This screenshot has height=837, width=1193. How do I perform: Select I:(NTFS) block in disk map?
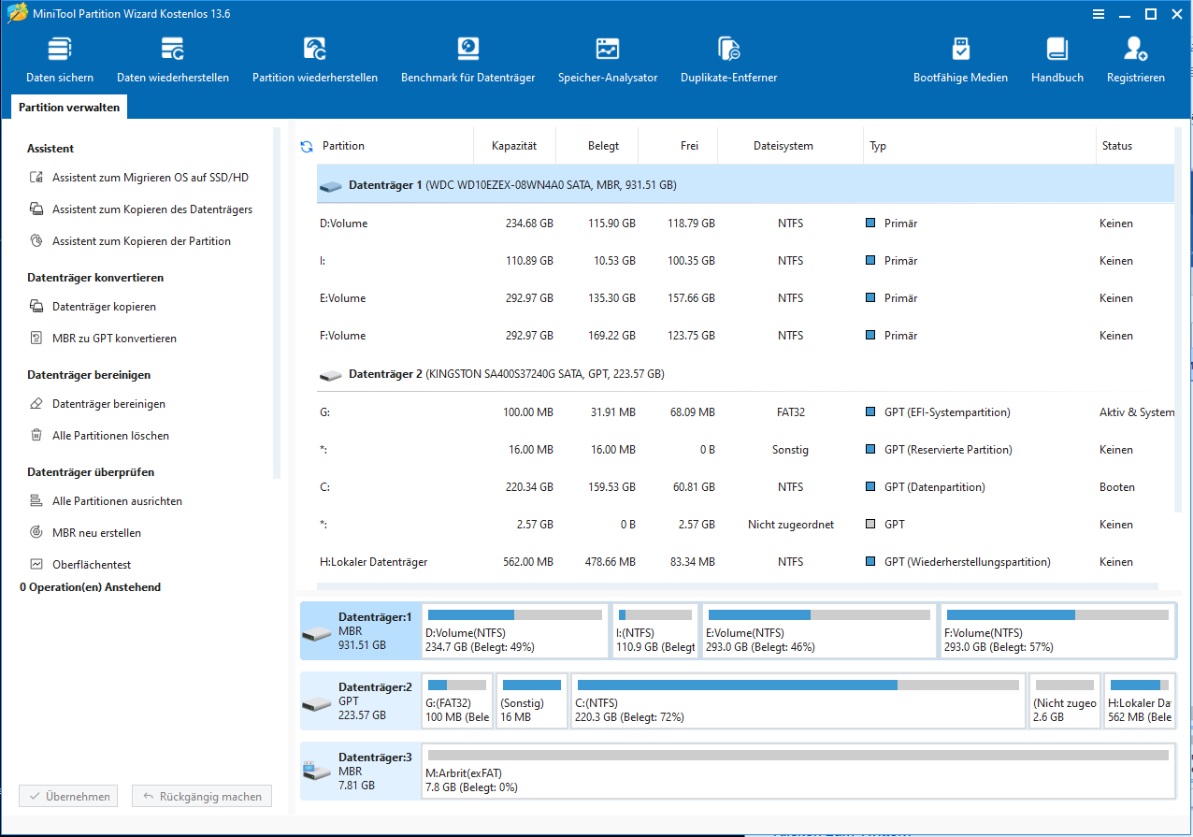tap(654, 631)
